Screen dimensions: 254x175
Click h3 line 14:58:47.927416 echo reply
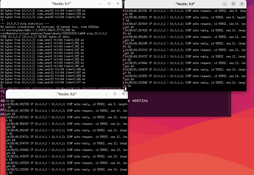click(185, 32)
